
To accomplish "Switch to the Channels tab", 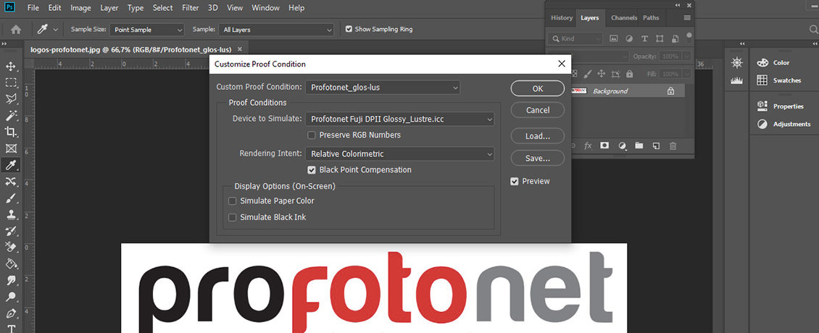I will (623, 17).
